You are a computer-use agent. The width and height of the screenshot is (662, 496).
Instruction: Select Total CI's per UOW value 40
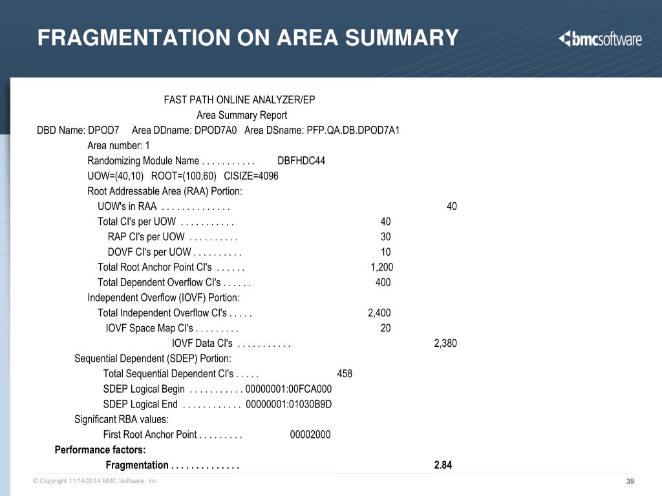(385, 222)
